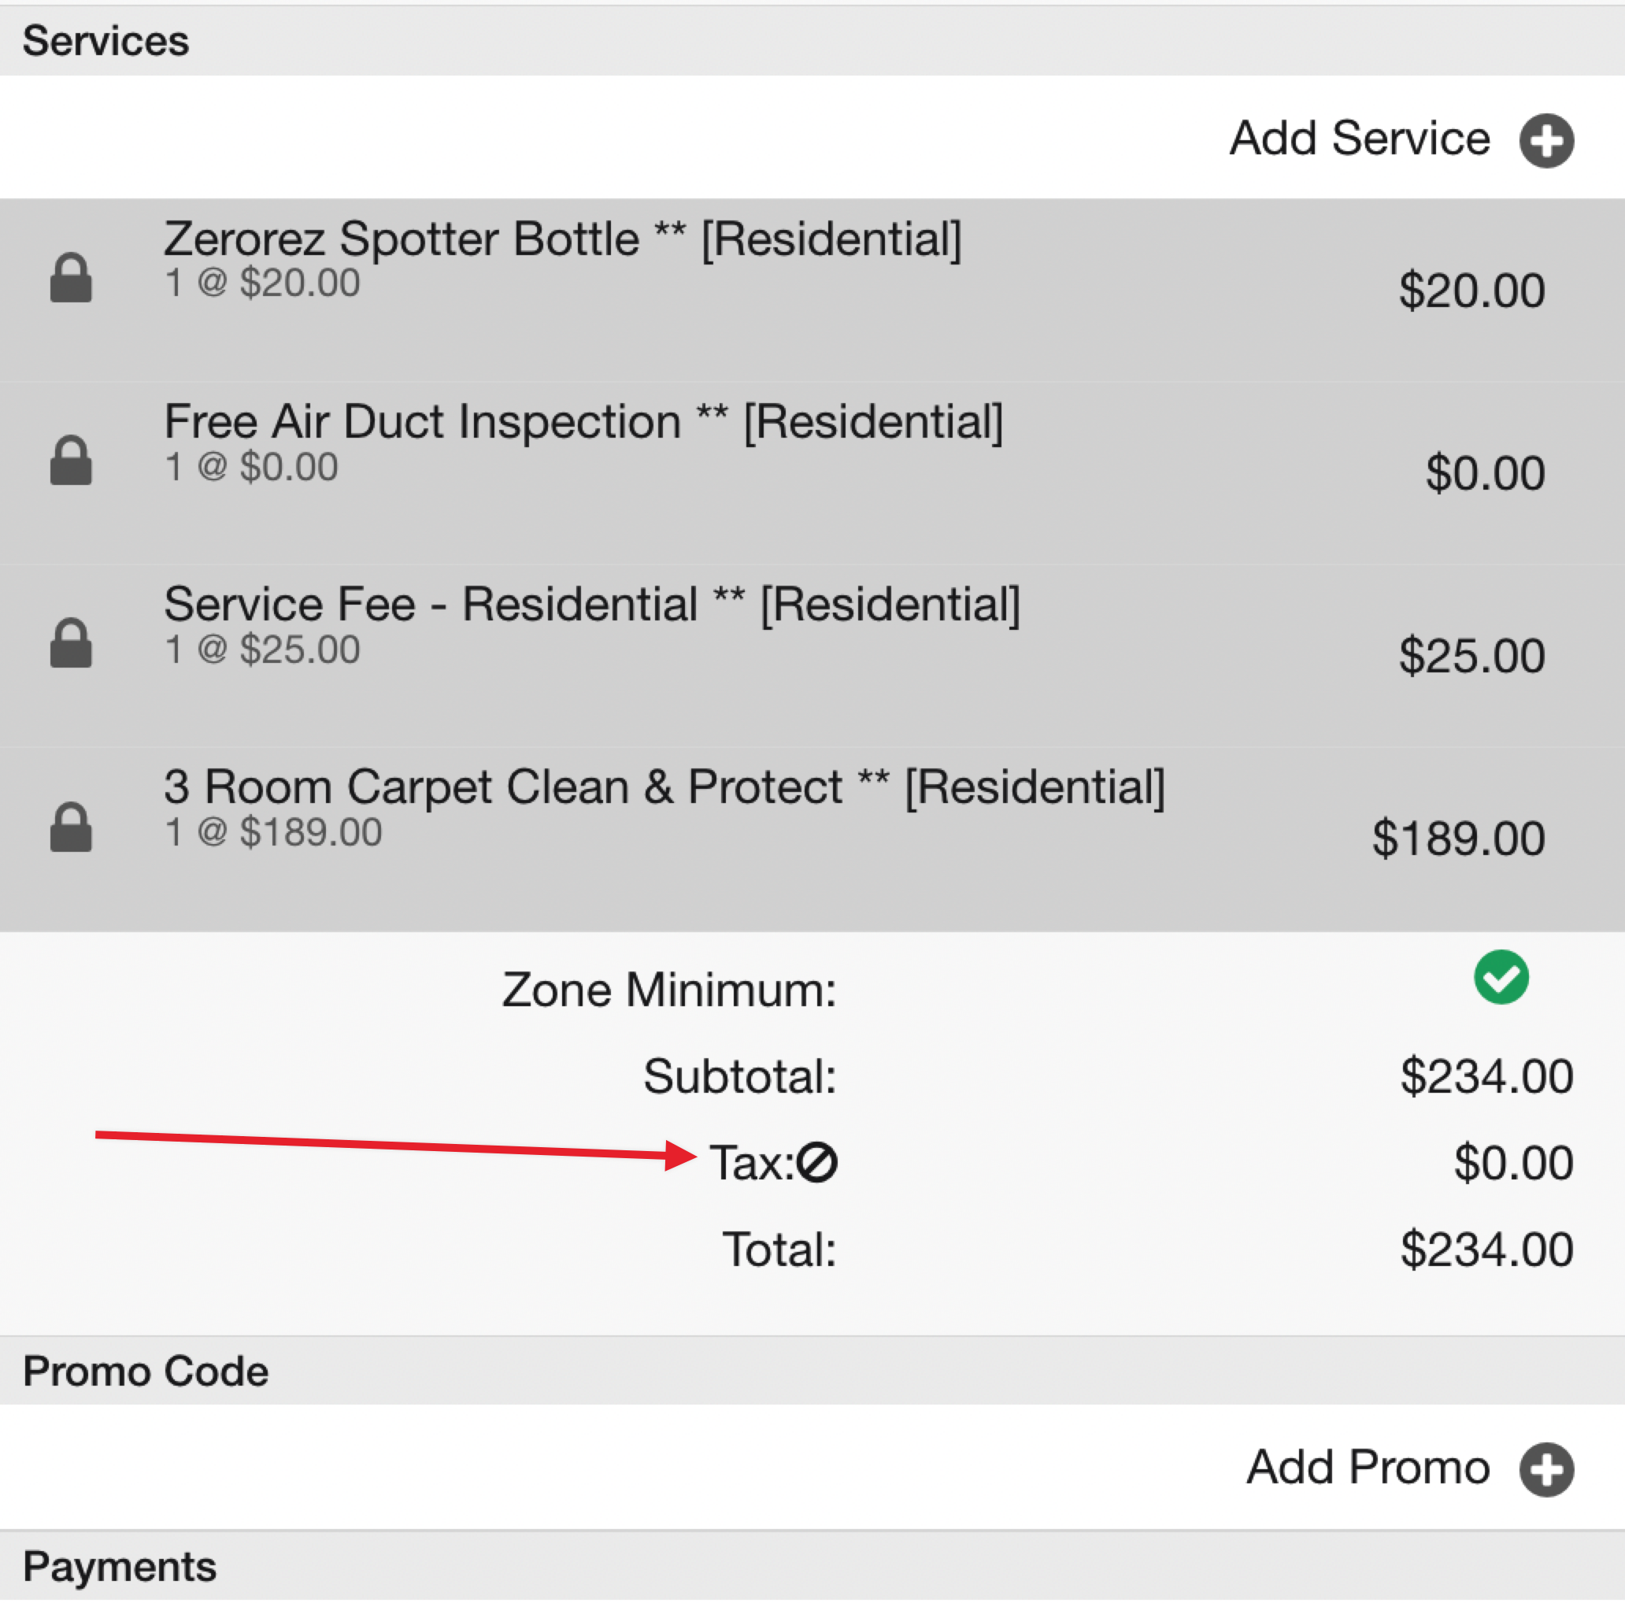Click the $189.00 carpet clean price
Viewport: 1625px width, 1603px height.
point(1458,839)
